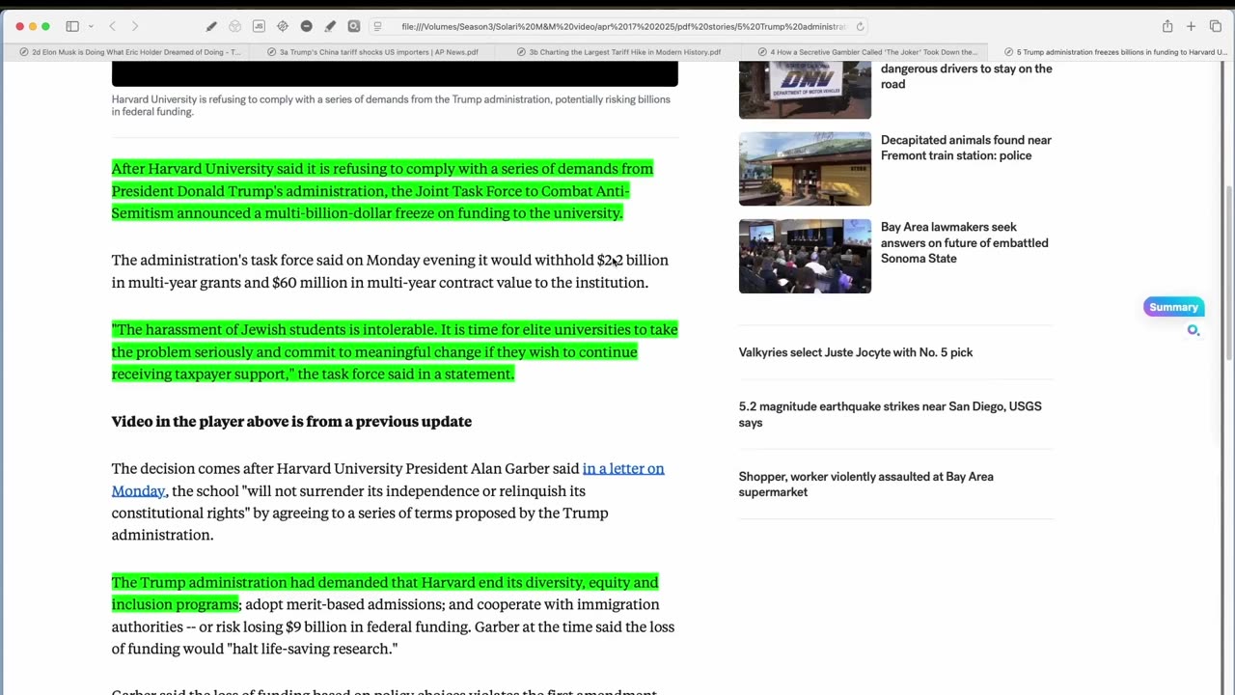
Task: Open 'Shopper, worker violently assaulted' headline
Action: point(865,485)
